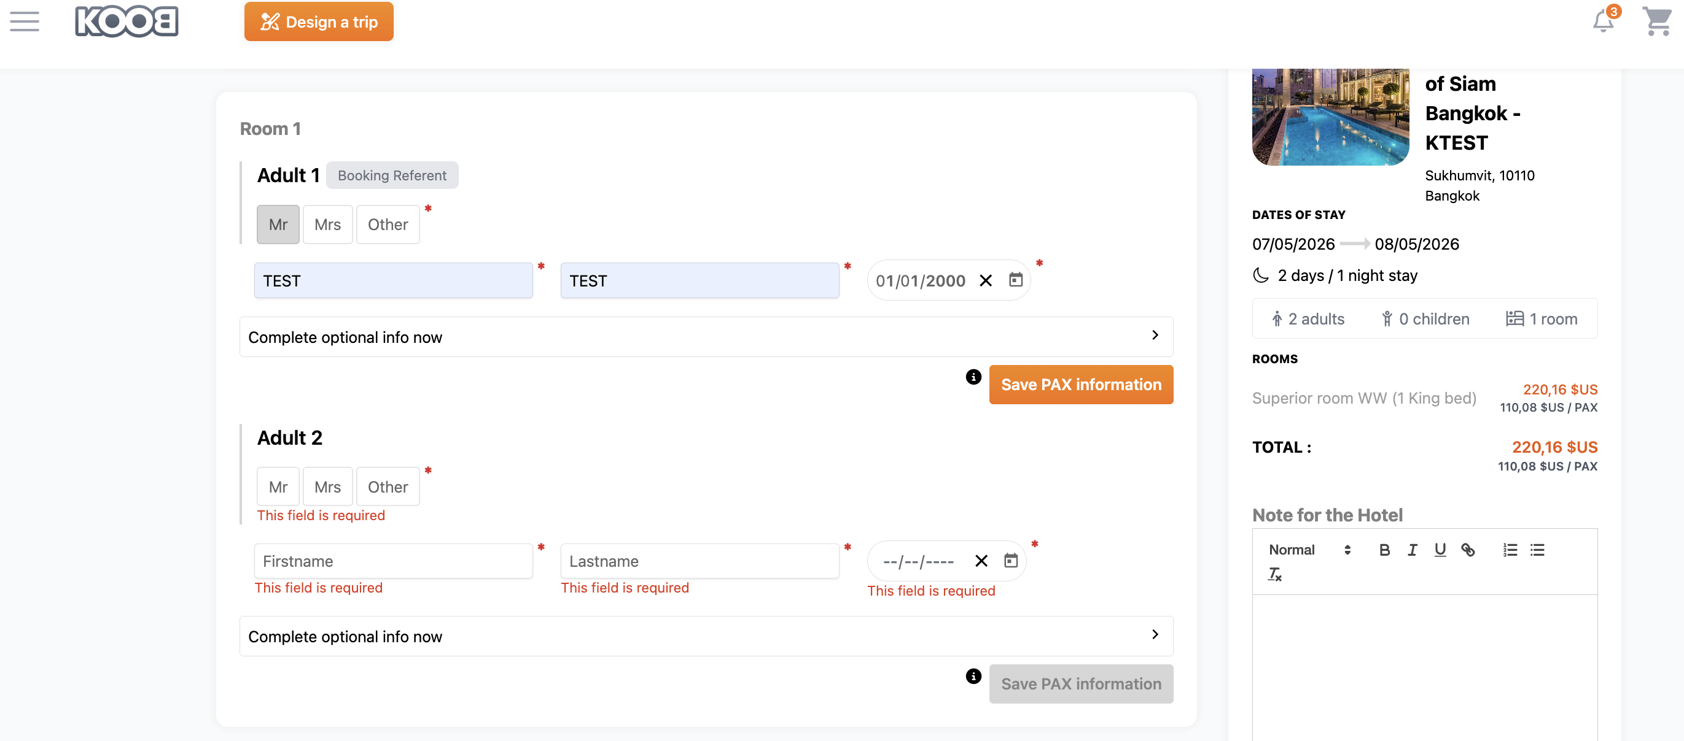Click the hotel pool thumbnail image
The width and height of the screenshot is (1684, 741).
pyautogui.click(x=1330, y=116)
